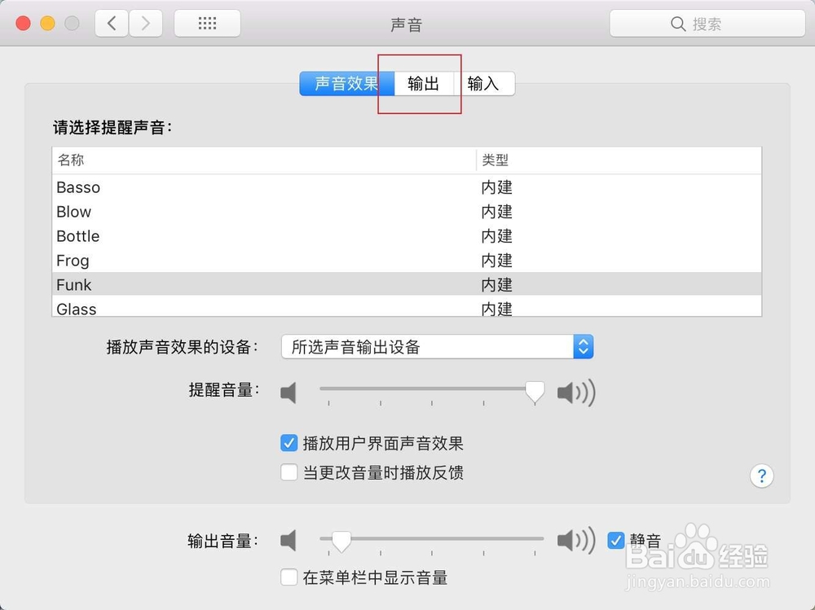Select the 声音效果 tab
The width and height of the screenshot is (815, 610).
[x=346, y=83]
